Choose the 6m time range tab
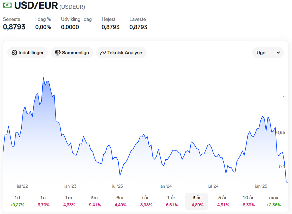The height and width of the screenshot is (214, 292). [120, 201]
